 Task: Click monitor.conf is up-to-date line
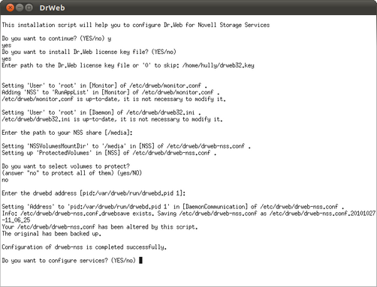pyautogui.click(x=113, y=99)
